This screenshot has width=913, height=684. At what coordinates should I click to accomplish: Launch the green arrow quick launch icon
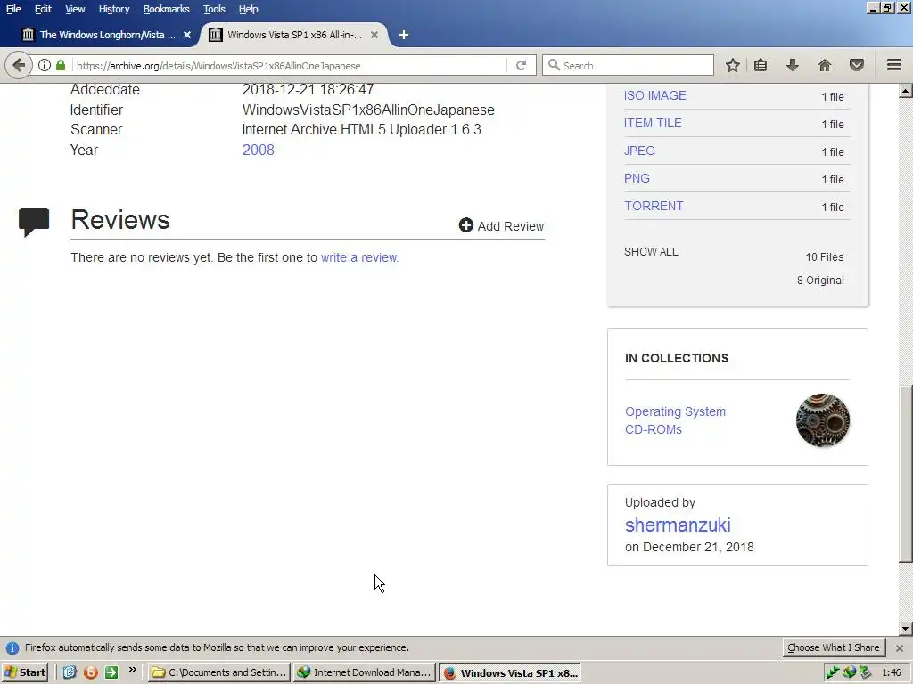tap(111, 672)
